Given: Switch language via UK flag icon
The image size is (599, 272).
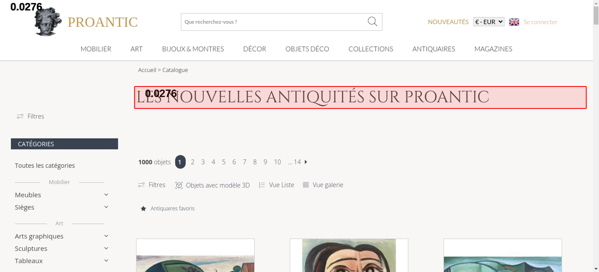Looking at the screenshot, I should [x=514, y=22].
